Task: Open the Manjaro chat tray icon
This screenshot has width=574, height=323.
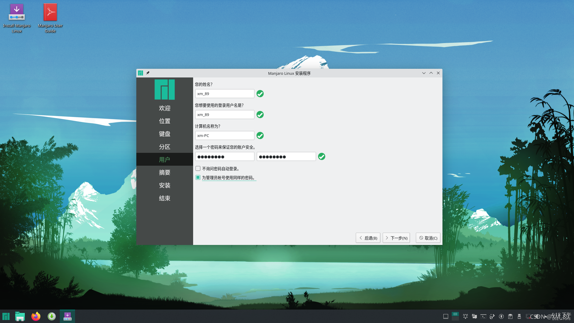Action: click(x=474, y=316)
